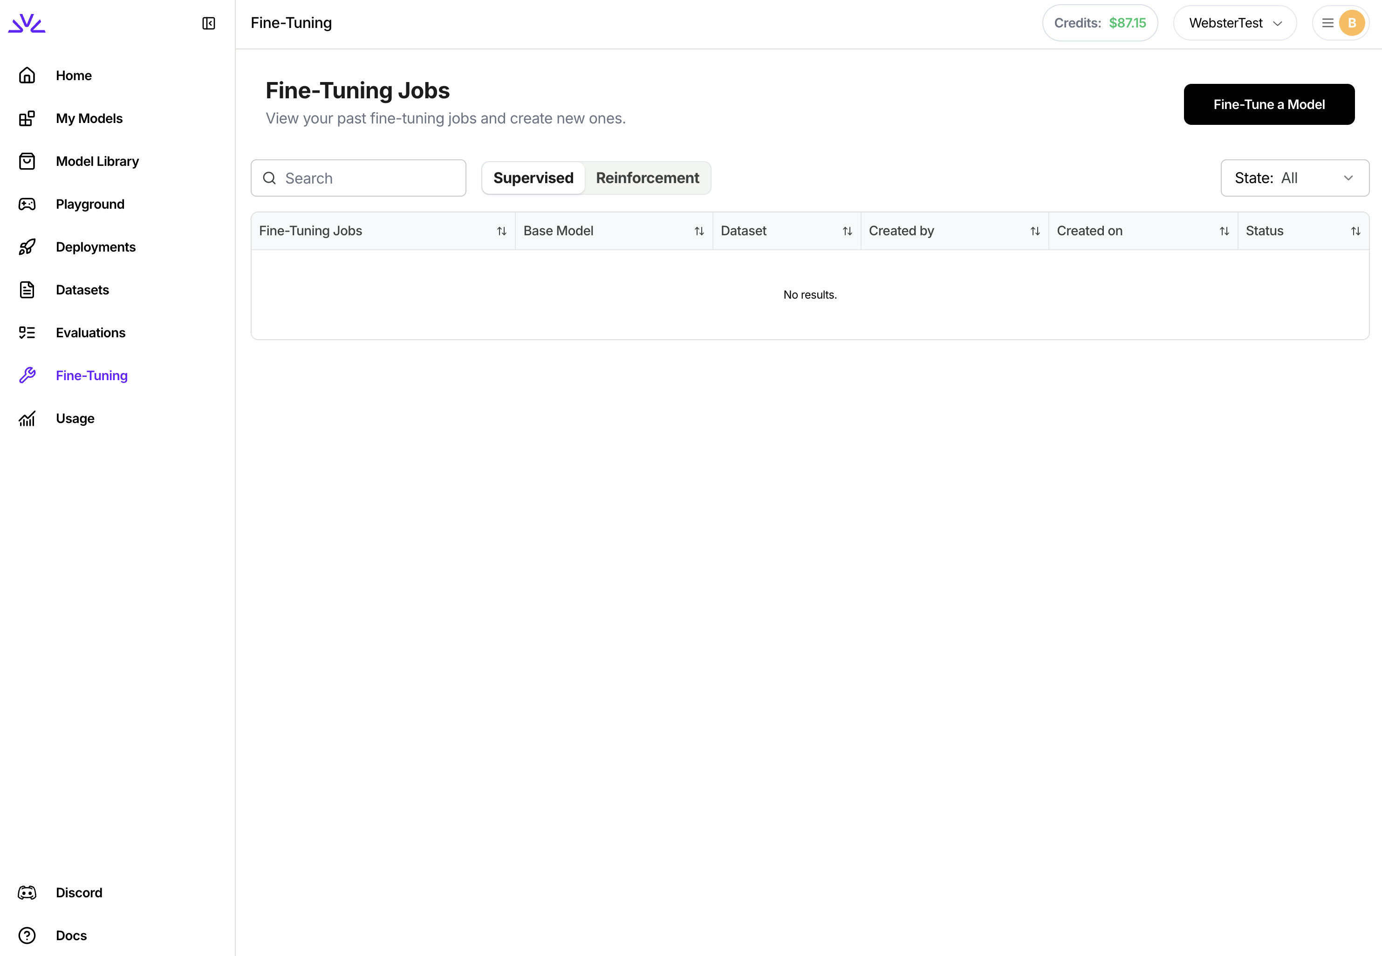Screen dimensions: 1382x956
Task: Switch to the Reinforcement tab
Action: 647,178
